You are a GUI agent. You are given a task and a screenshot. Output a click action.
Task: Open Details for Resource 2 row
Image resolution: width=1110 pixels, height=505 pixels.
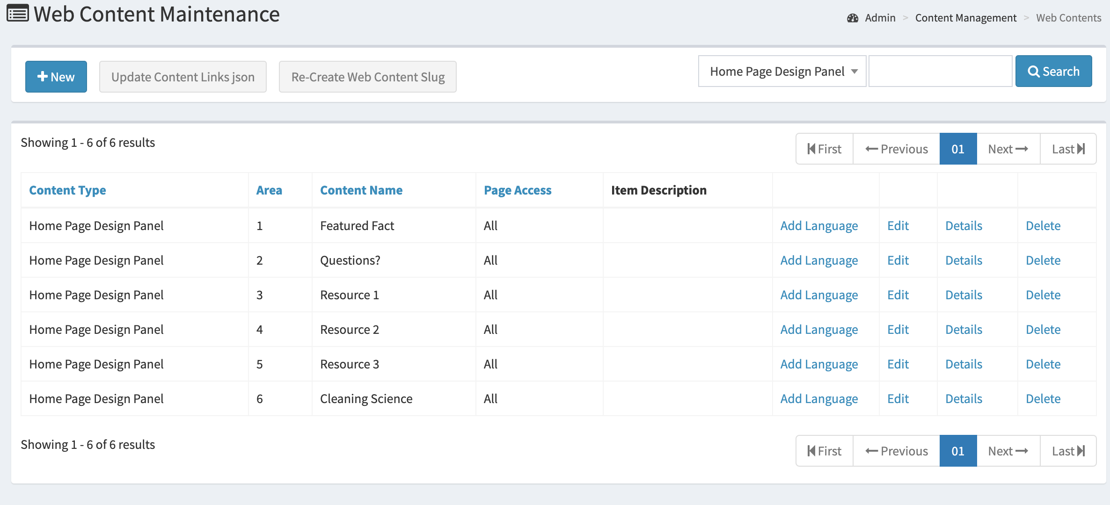(964, 330)
